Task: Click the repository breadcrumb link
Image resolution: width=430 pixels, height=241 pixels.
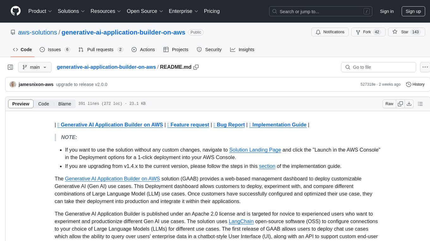Action: click(106, 67)
